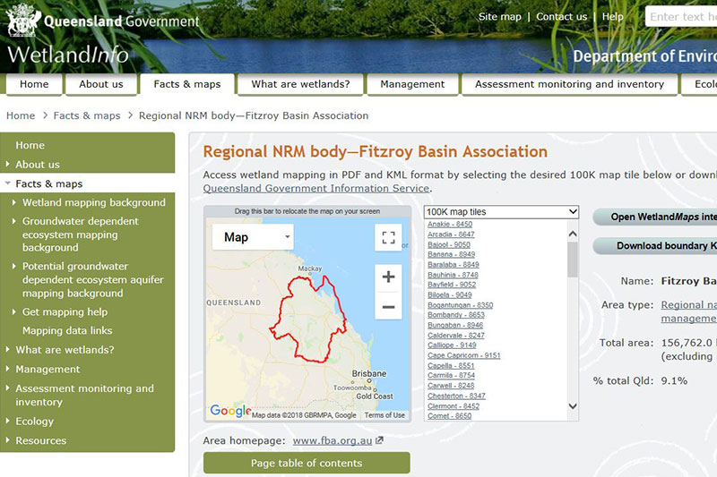Click the external link icon beside www.fba.org.au
Screen dimensions: 717x477
coord(379,440)
